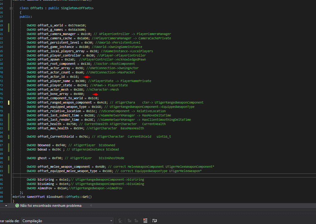Screen dimensions: 316x224
Task: Click the bIsFiring = 0x1e2 declaration
Action: [48, 180]
